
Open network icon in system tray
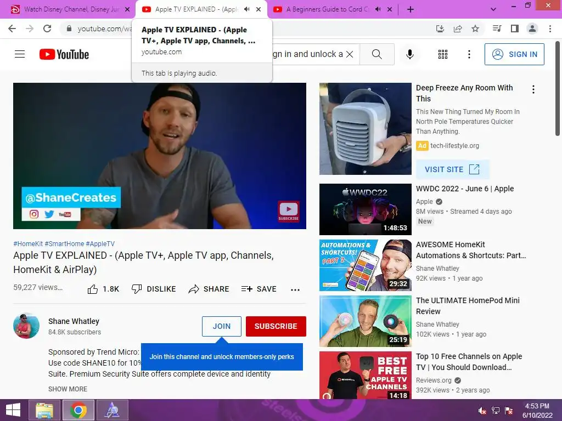[x=496, y=411]
